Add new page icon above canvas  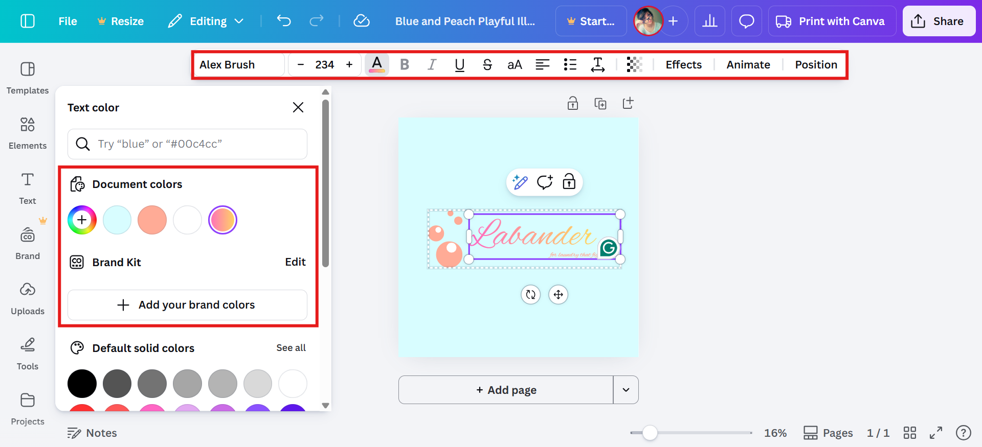pyautogui.click(x=628, y=103)
